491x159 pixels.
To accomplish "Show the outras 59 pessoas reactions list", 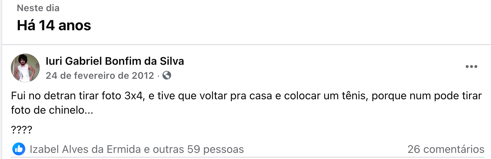I will (x=198, y=149).
